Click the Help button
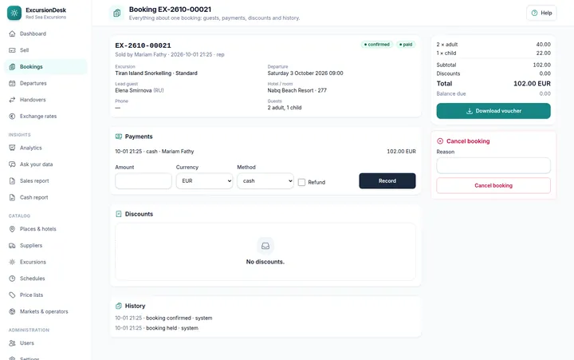The height and width of the screenshot is (360, 574). click(541, 13)
